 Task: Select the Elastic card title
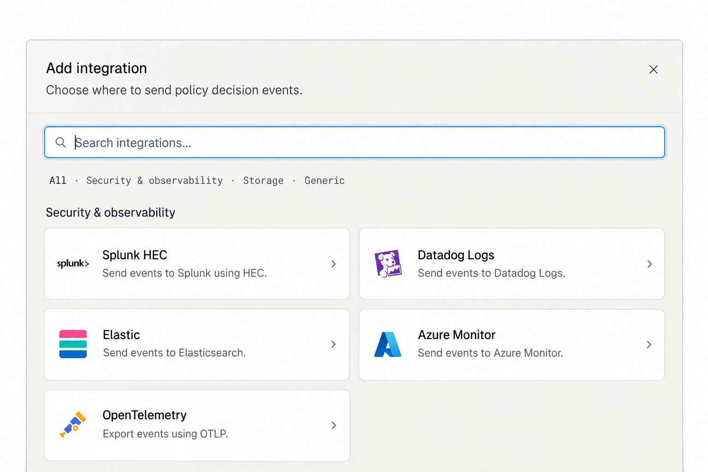[x=121, y=335]
